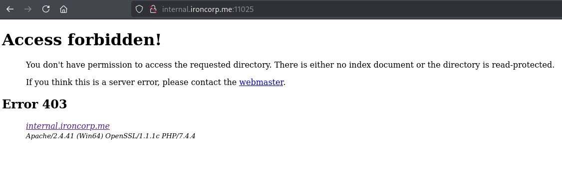Click the port number 11025 in URL
The width and height of the screenshot is (562, 179).
point(244,9)
